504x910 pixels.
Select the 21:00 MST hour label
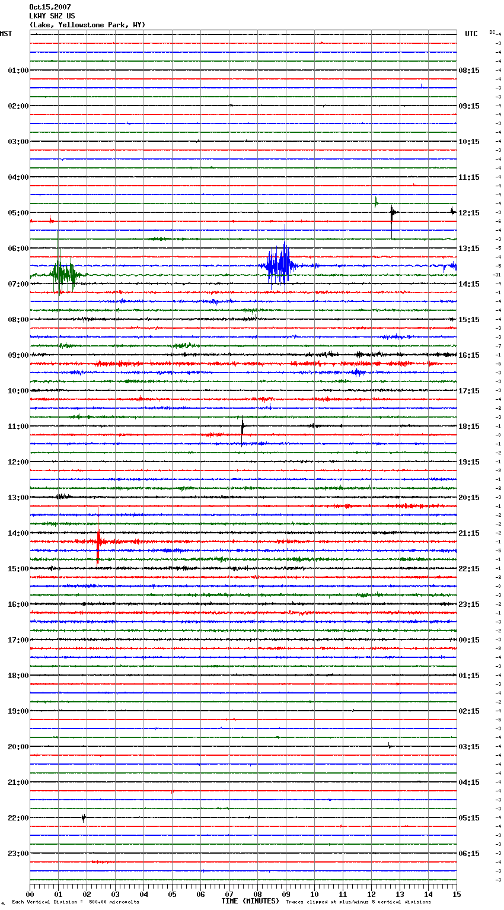tap(18, 782)
